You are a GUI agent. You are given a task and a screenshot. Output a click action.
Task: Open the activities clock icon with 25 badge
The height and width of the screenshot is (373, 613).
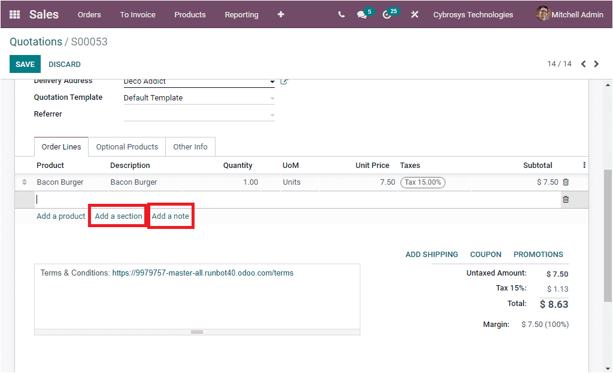coord(388,14)
